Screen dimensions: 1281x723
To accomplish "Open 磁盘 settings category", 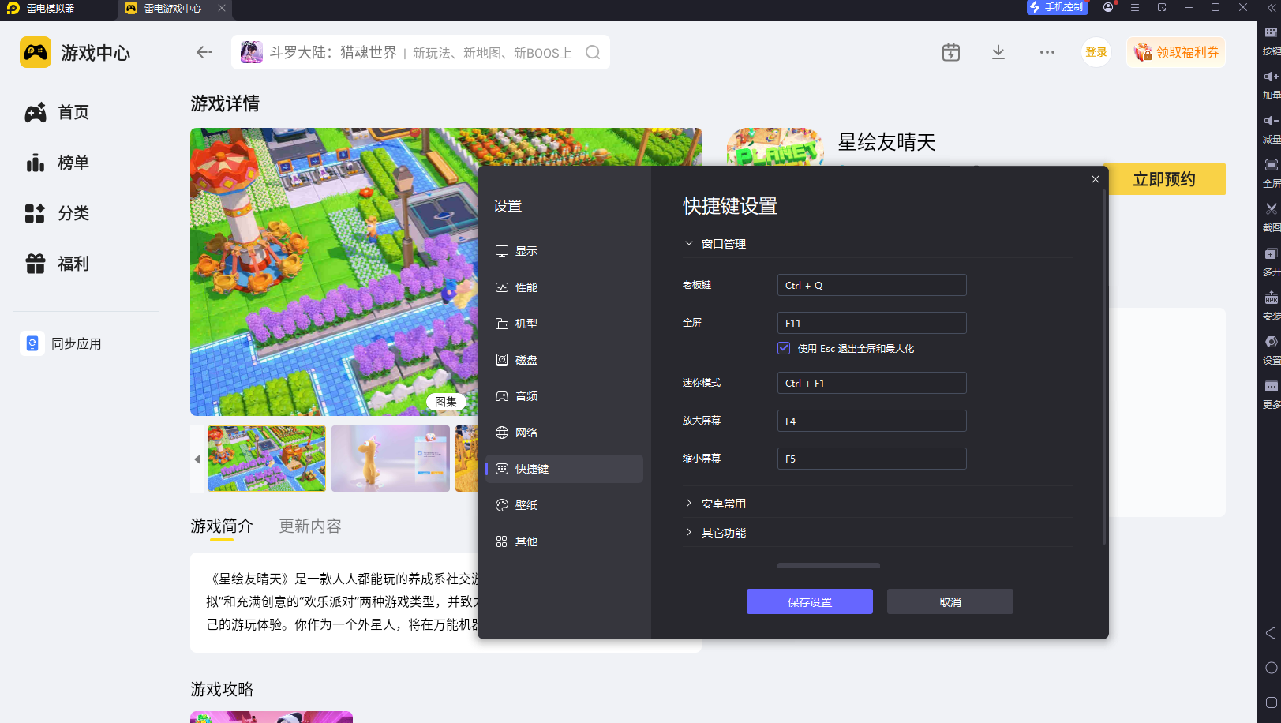I will 526,359.
